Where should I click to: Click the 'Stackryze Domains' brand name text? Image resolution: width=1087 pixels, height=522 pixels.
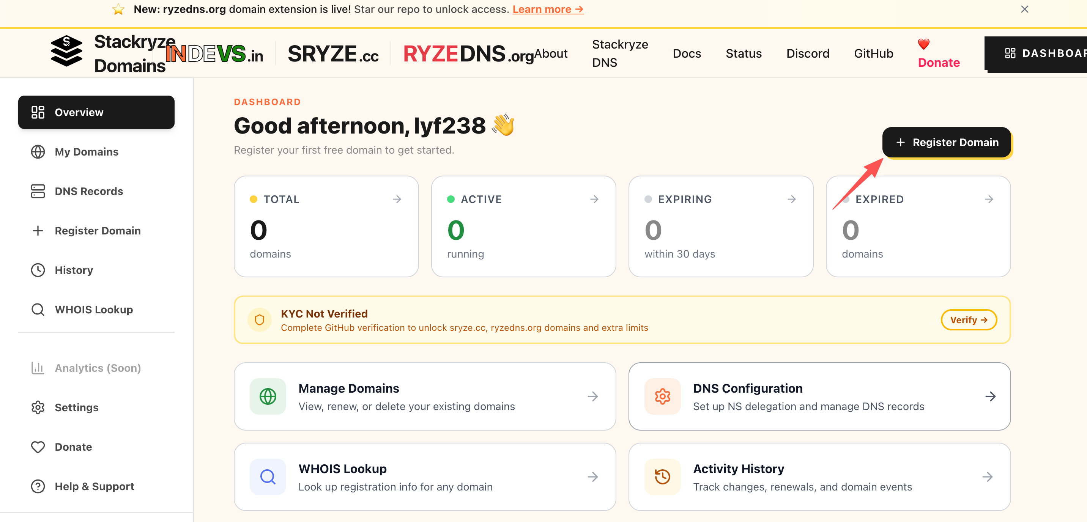pos(135,53)
